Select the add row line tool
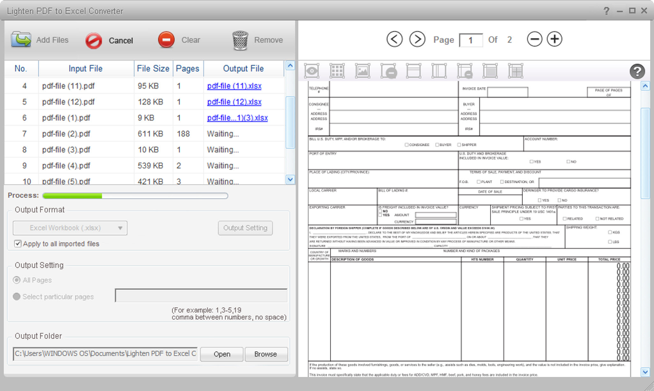Screen dimensions: 654x391 click(x=413, y=71)
